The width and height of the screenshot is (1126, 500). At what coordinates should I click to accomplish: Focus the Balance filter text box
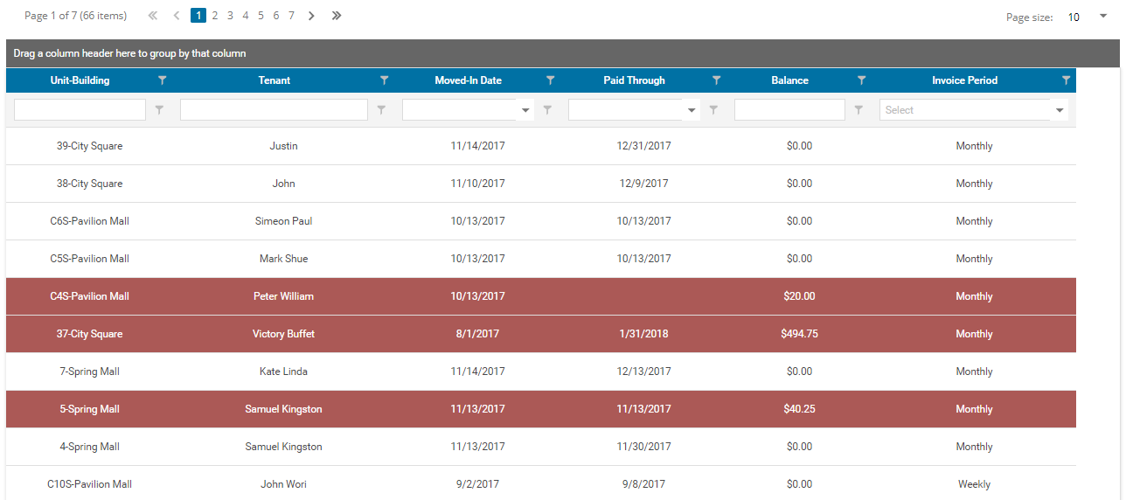789,110
